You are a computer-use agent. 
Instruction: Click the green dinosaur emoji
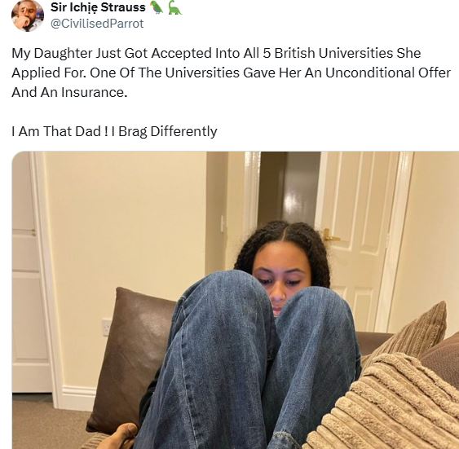174,7
